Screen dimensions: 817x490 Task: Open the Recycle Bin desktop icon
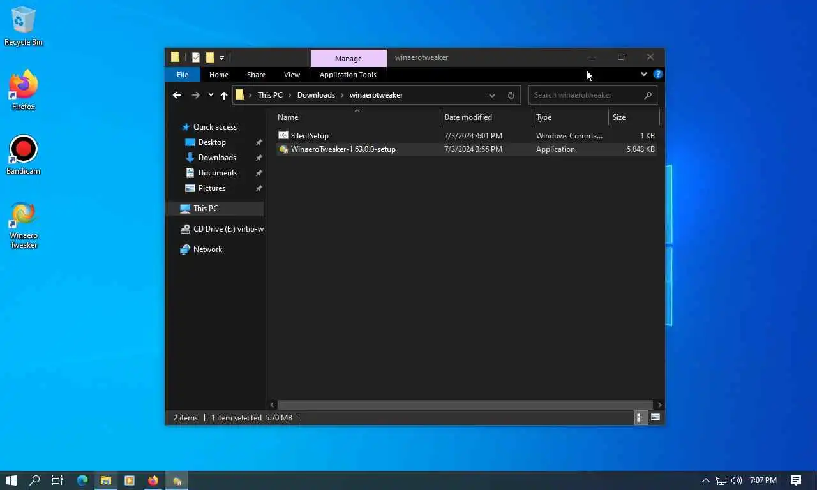[x=24, y=26]
